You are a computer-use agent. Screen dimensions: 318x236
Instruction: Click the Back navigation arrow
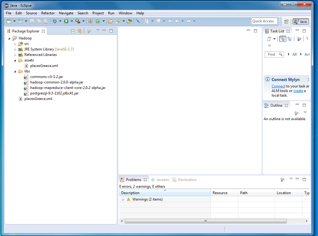pos(177,21)
